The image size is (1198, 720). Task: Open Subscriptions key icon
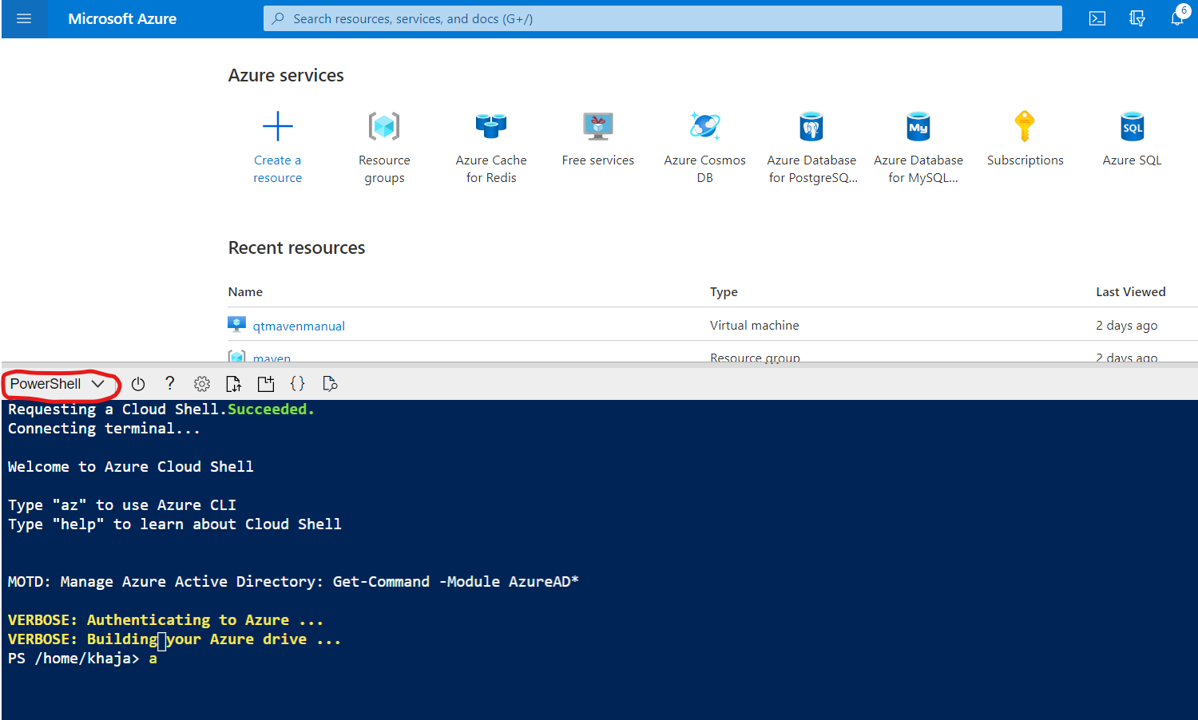[x=1025, y=126]
